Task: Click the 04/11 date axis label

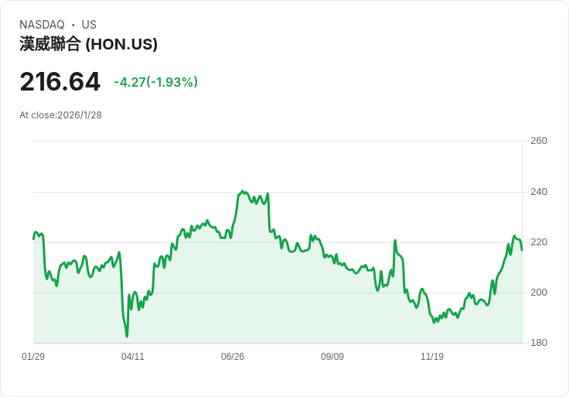Action: coord(133,356)
